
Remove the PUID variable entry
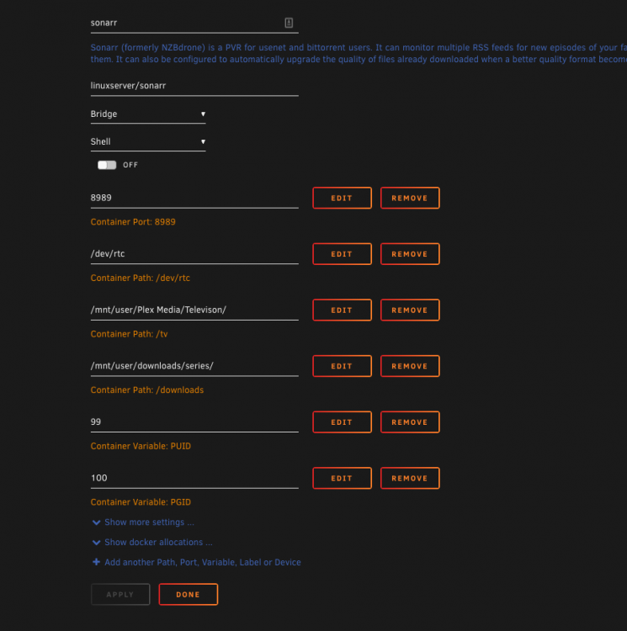click(410, 422)
